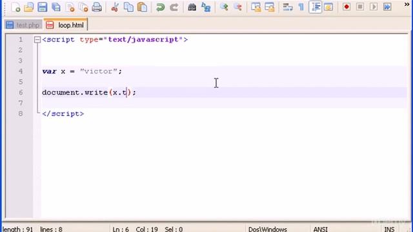
Task: Open the Replace dialog icon
Action: pos(206,7)
